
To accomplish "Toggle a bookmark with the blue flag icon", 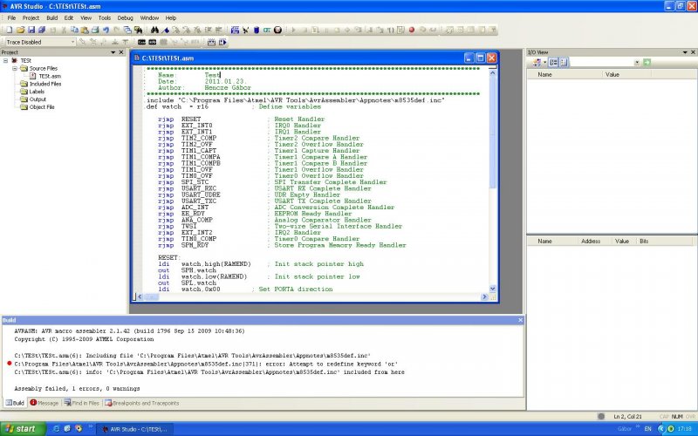I will click(x=166, y=30).
